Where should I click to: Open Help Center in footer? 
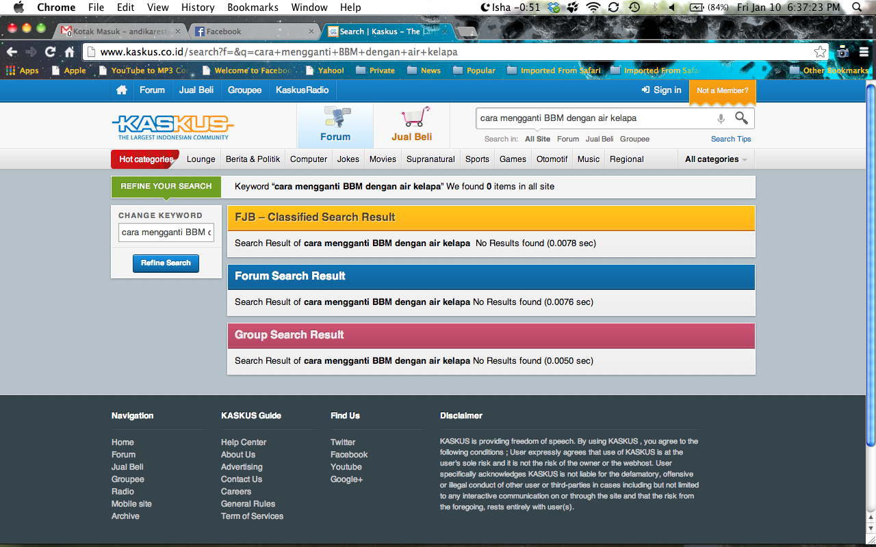[244, 442]
